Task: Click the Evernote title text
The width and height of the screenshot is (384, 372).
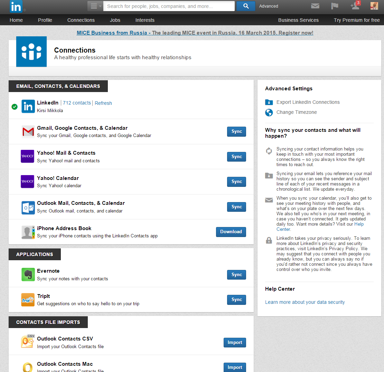Action: [48, 271]
